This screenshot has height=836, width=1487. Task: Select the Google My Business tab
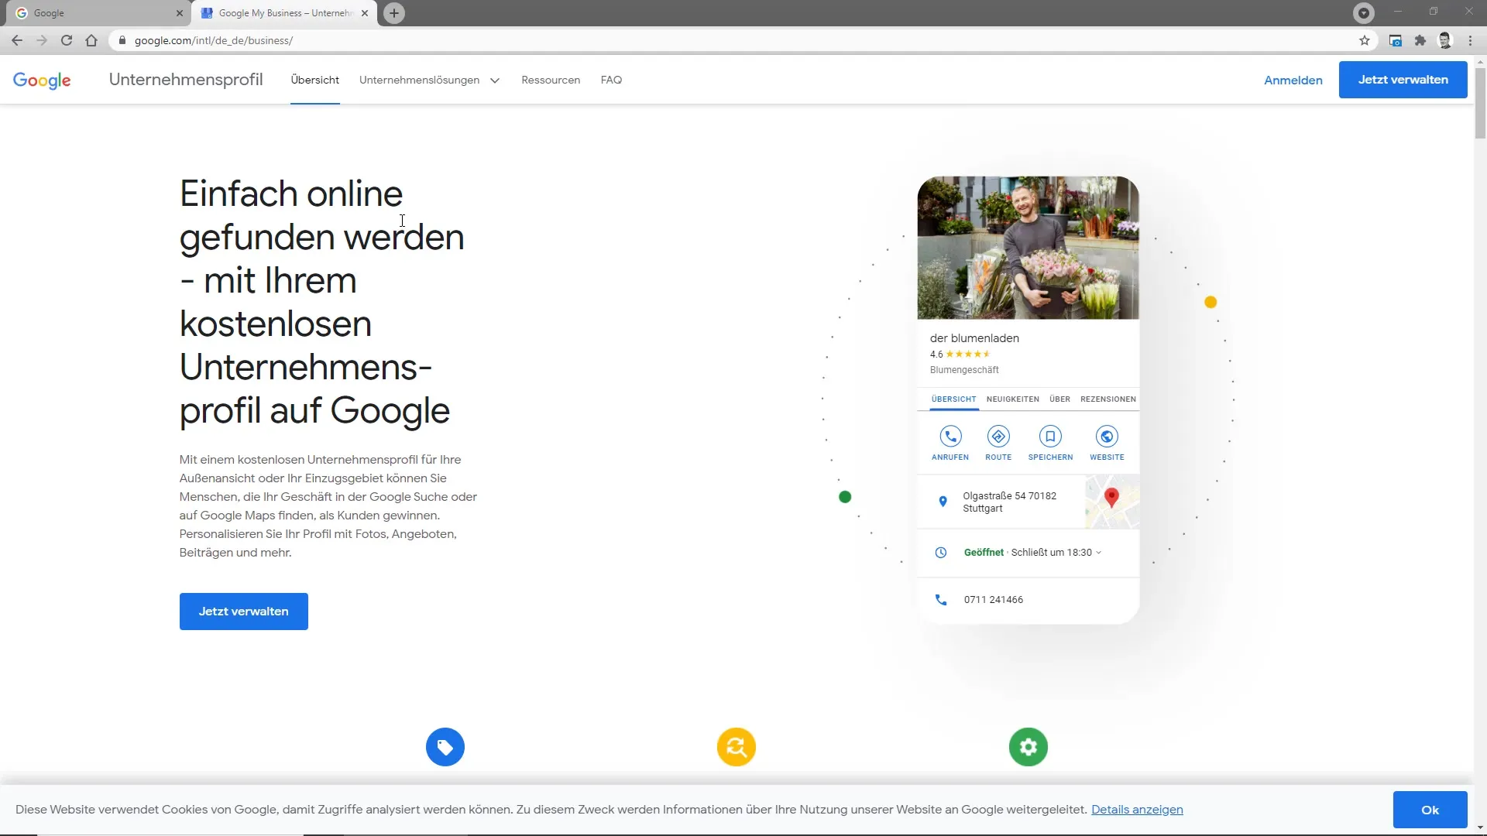coord(284,13)
